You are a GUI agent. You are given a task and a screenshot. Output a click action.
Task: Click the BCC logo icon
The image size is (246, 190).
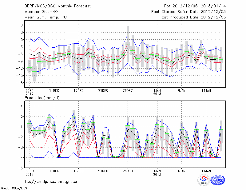point(204,180)
